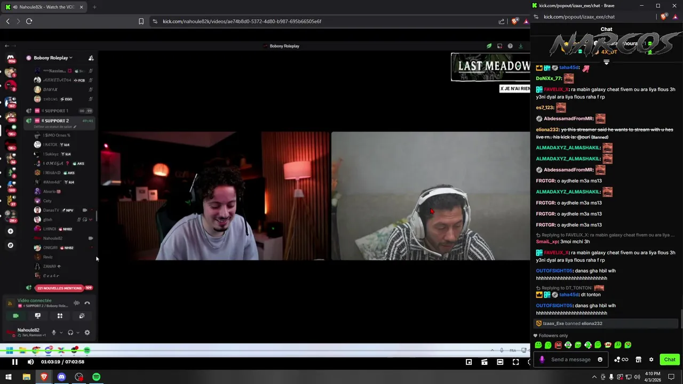Image resolution: width=683 pixels, height=384 pixels.
Task: Click user DanasTV in voice channel
Action: click(51, 210)
